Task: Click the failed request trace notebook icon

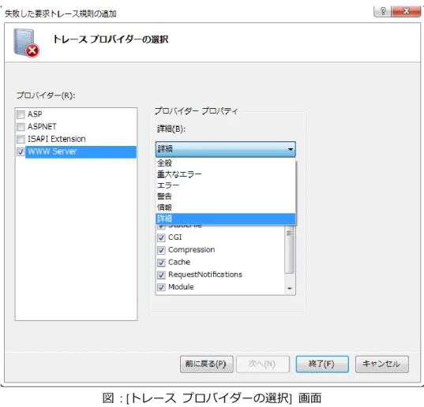Action: tap(26, 43)
